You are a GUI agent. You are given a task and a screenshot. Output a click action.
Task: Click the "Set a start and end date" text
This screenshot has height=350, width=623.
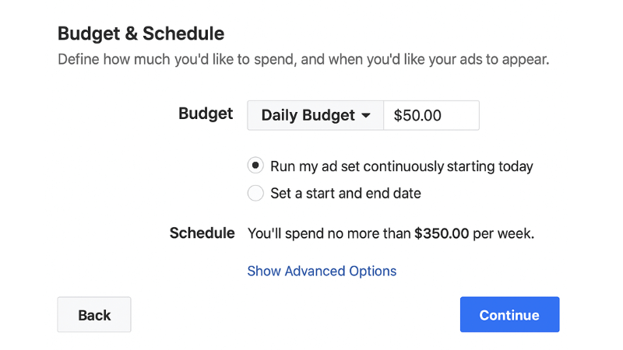point(346,193)
